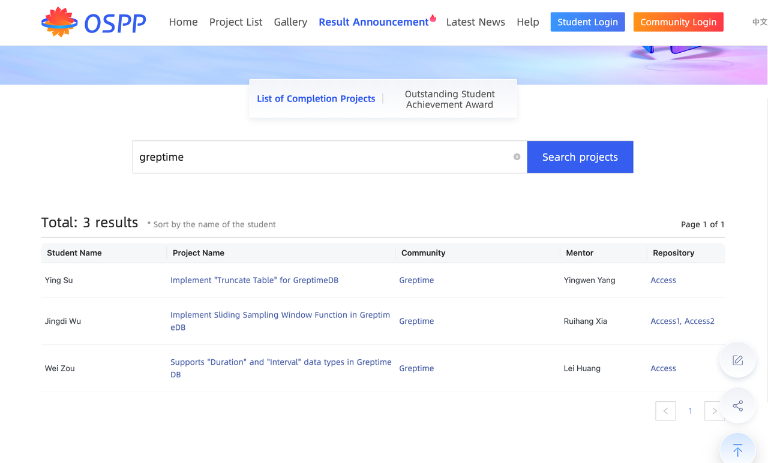Screen dimensions: 768x463
Task: Switch language to 中文
Action: (x=759, y=22)
